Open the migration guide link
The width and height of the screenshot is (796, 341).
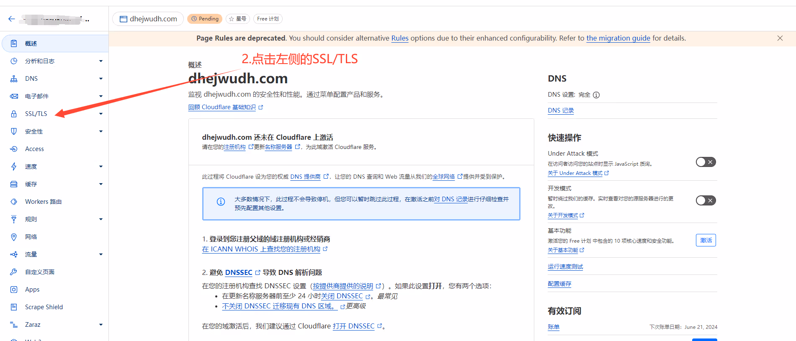[x=618, y=38]
